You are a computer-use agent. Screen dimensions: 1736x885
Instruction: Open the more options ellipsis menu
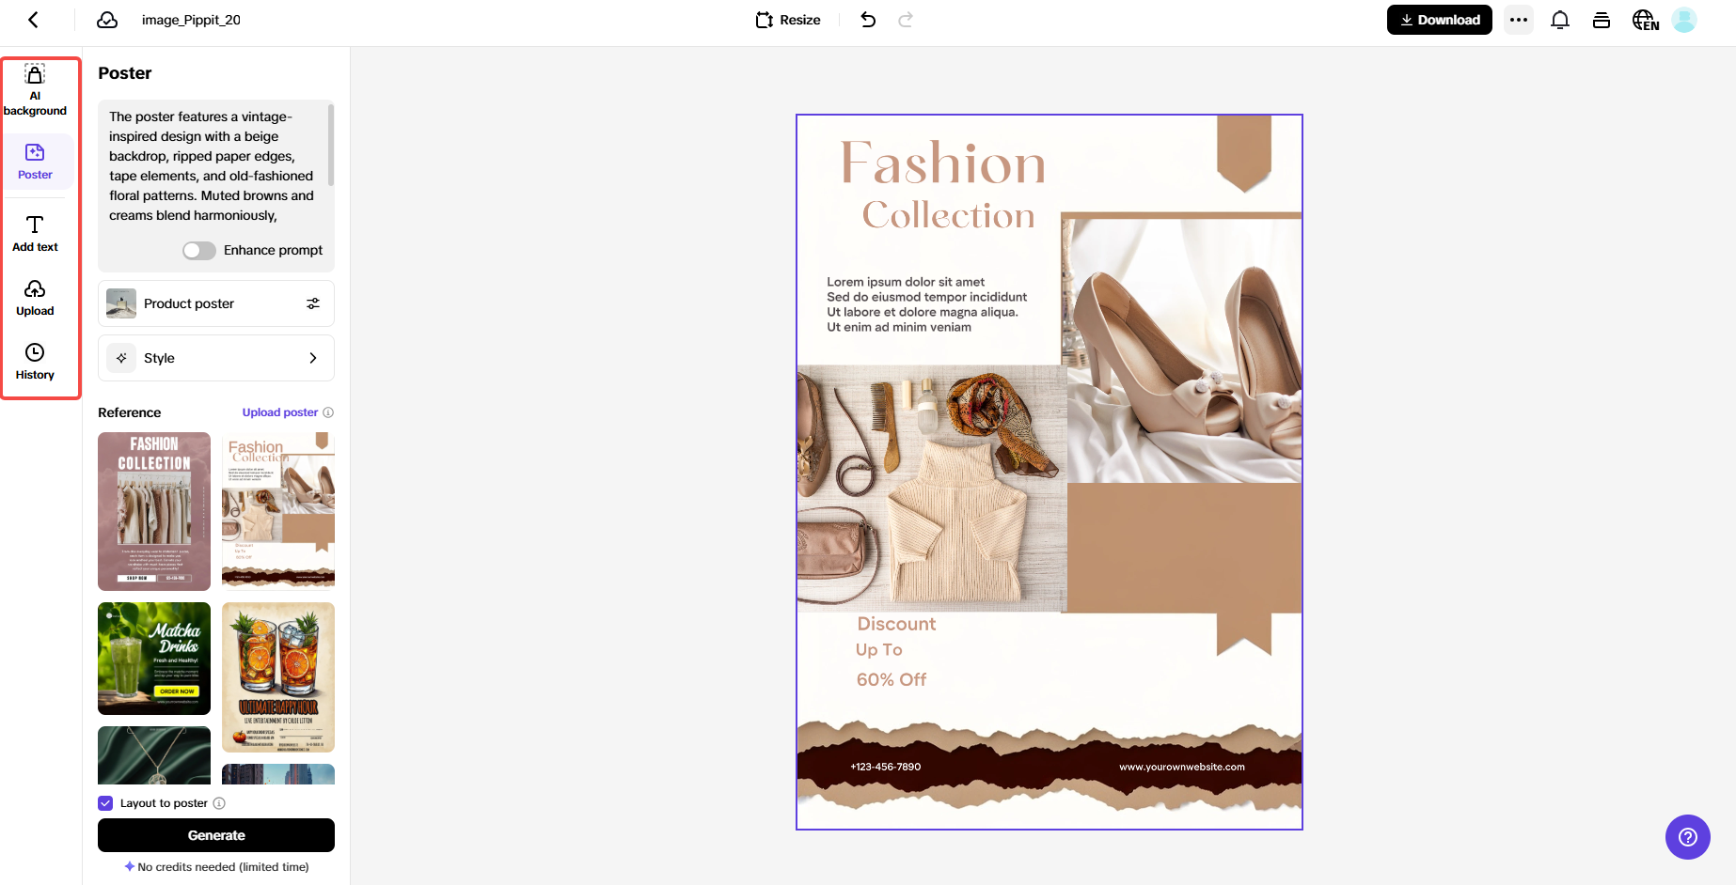click(1519, 20)
